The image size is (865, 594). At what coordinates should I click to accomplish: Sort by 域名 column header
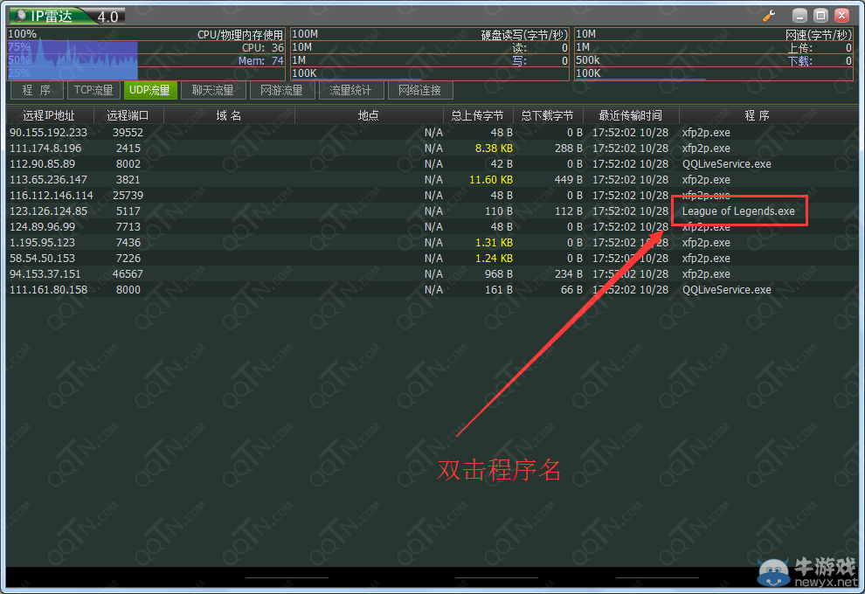(229, 115)
